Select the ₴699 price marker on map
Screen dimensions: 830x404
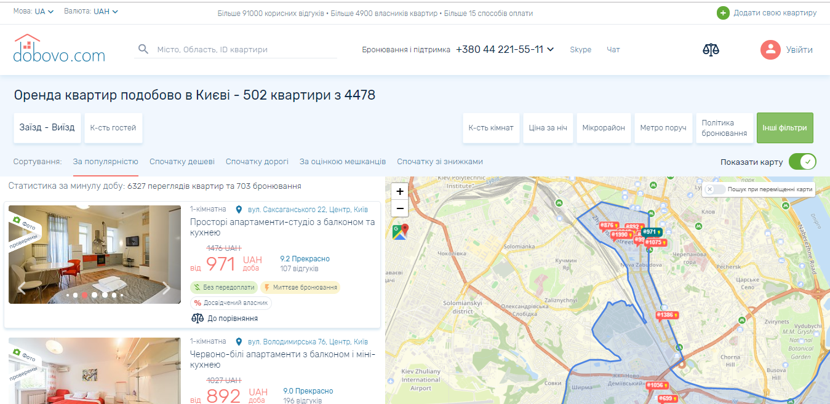(x=667, y=398)
